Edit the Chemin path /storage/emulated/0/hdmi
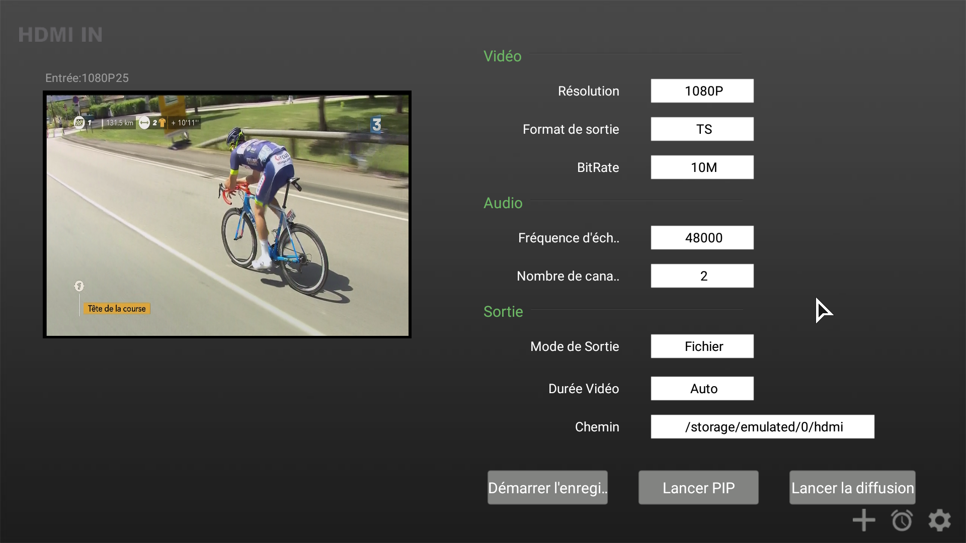 point(762,427)
